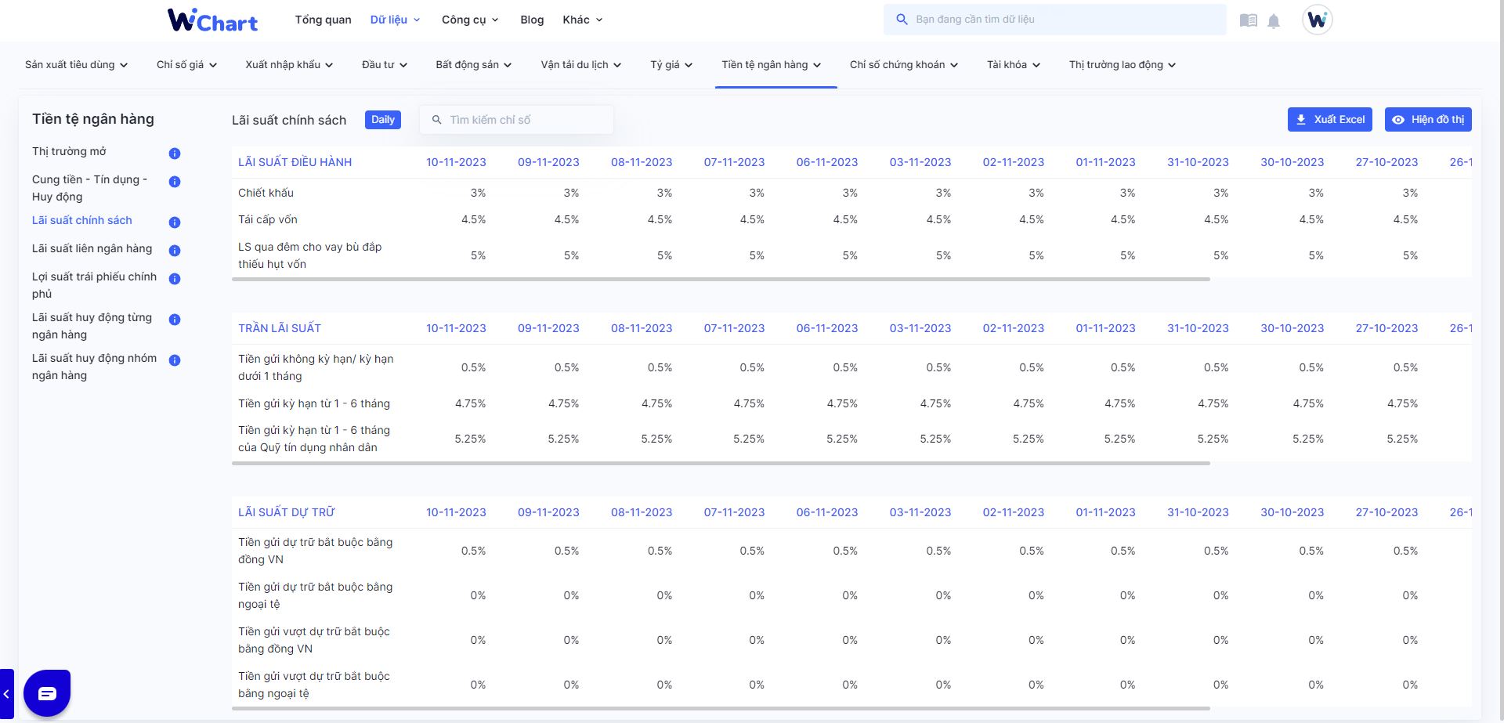Viewport: 1504px width, 723px height.
Task: Click Tiền gửi không kỳ hạn row label
Action: coord(316,367)
